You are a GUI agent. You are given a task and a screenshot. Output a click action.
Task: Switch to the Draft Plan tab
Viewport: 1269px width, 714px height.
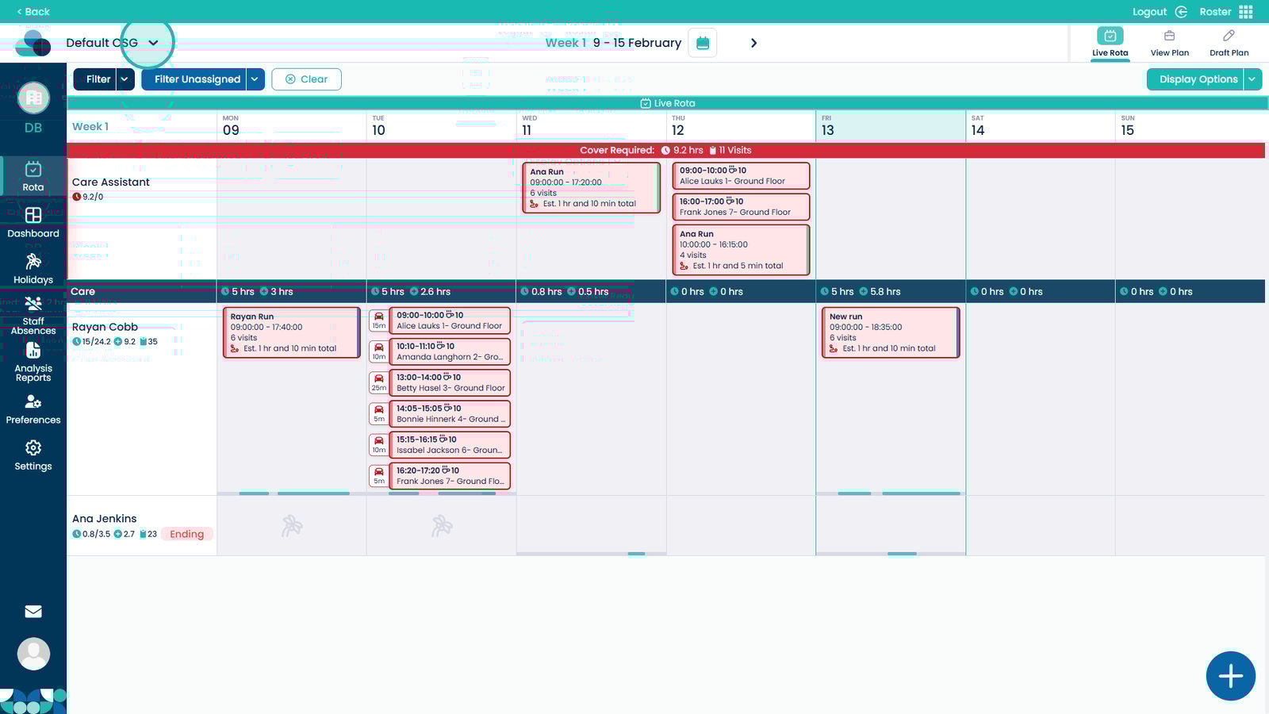click(1229, 43)
